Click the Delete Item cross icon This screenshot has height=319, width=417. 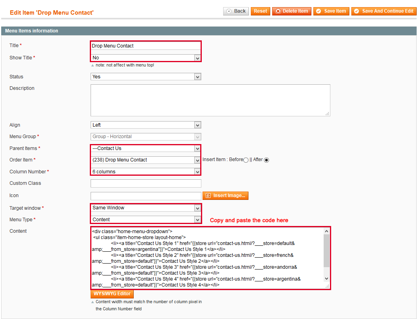click(278, 11)
